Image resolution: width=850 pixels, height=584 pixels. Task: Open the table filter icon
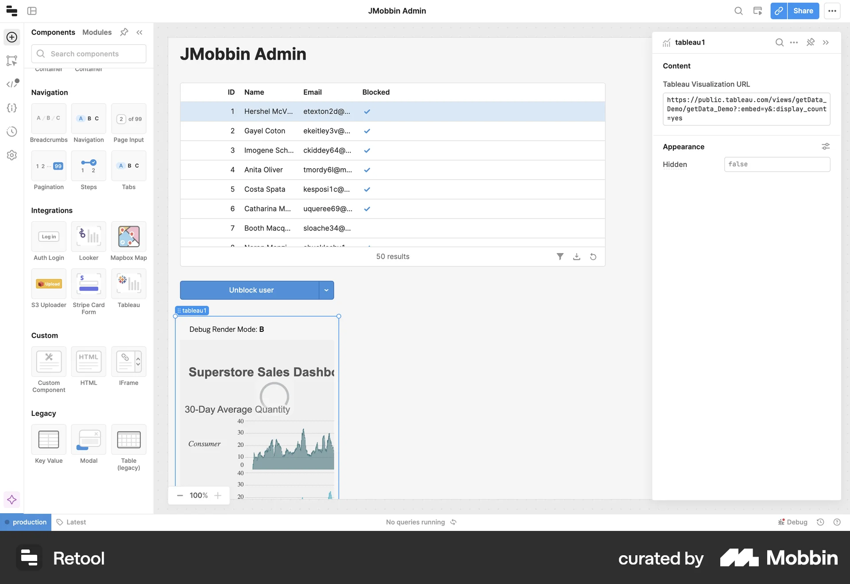pos(560,257)
